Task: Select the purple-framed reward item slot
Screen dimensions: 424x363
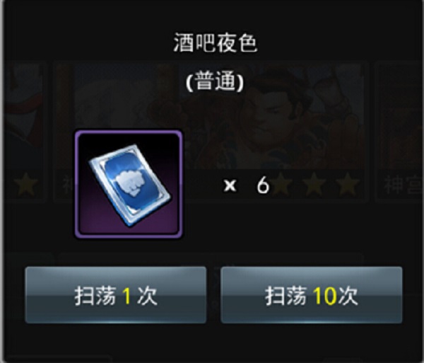Action: 129,185
